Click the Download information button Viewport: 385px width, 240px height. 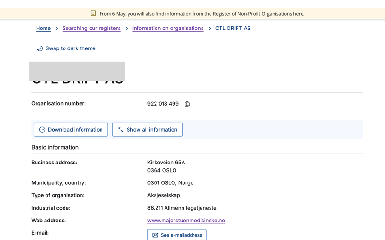(x=71, y=130)
